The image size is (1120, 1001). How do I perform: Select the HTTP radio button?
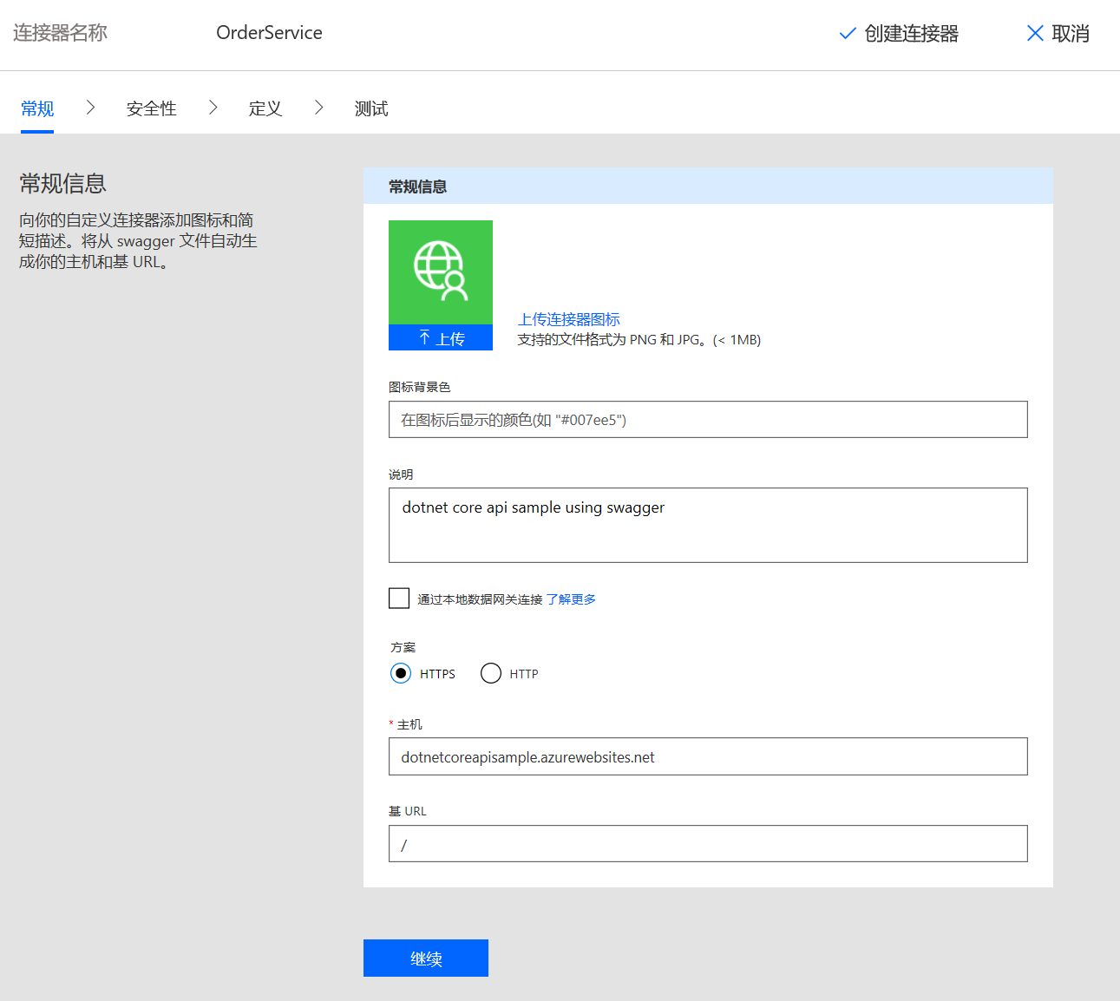(x=491, y=673)
